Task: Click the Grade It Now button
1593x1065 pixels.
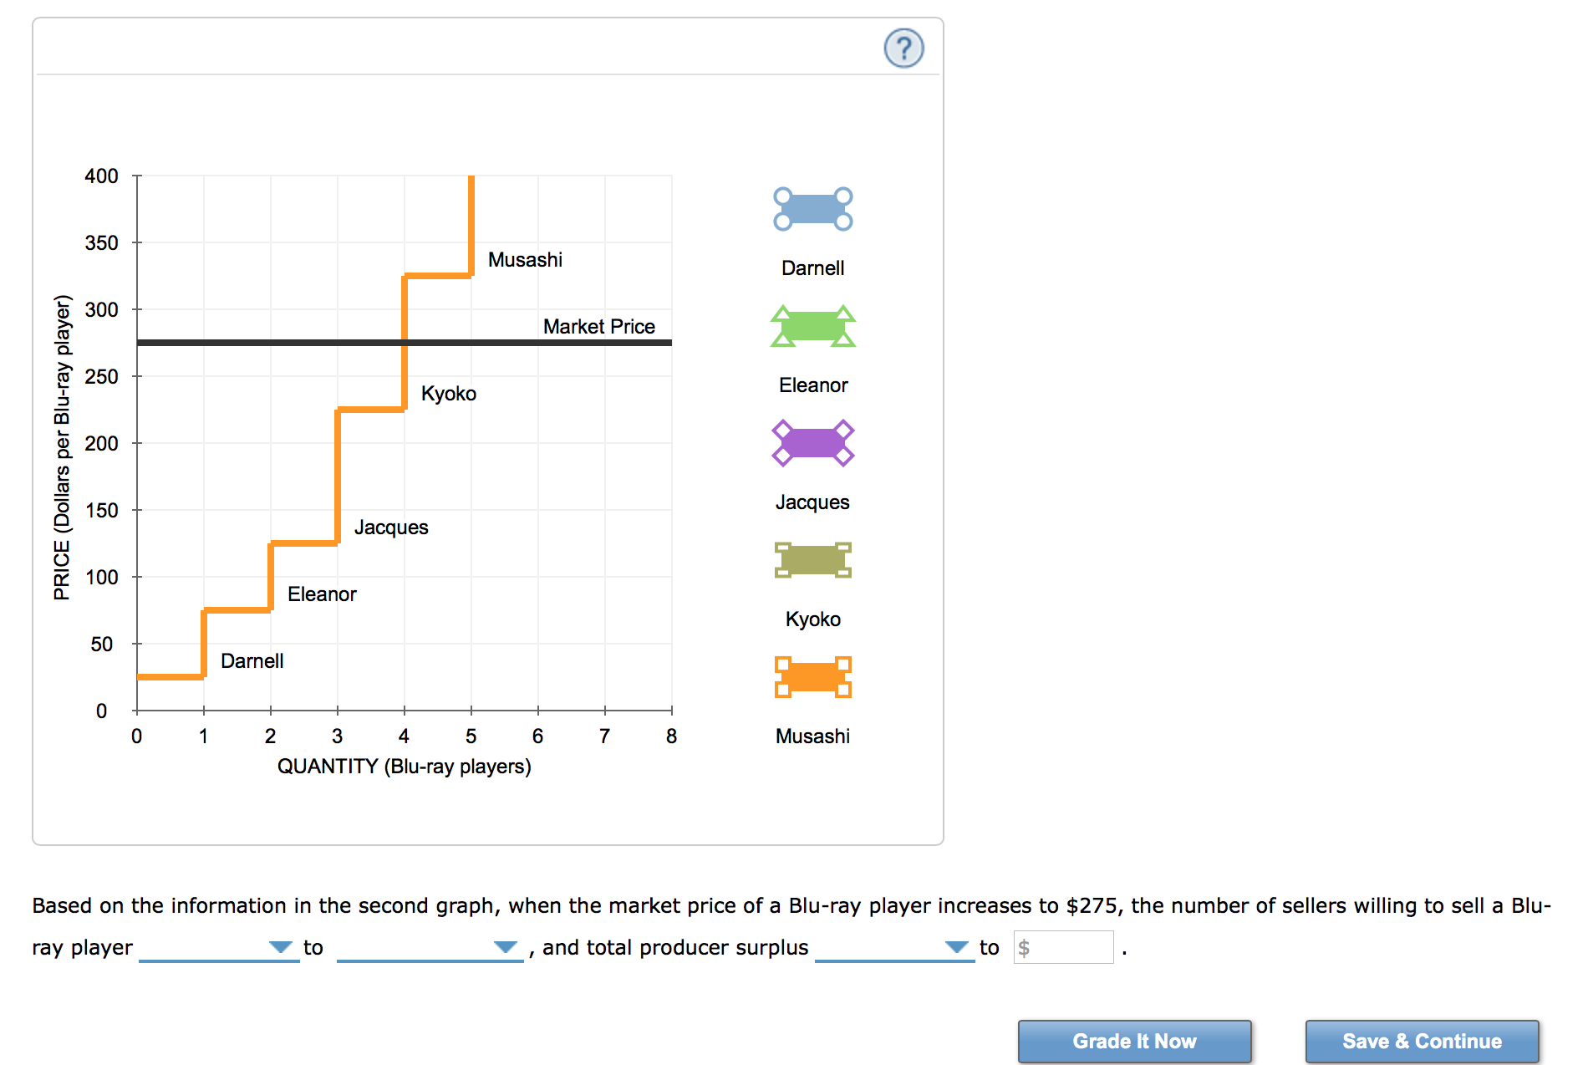Action: tap(1134, 1041)
